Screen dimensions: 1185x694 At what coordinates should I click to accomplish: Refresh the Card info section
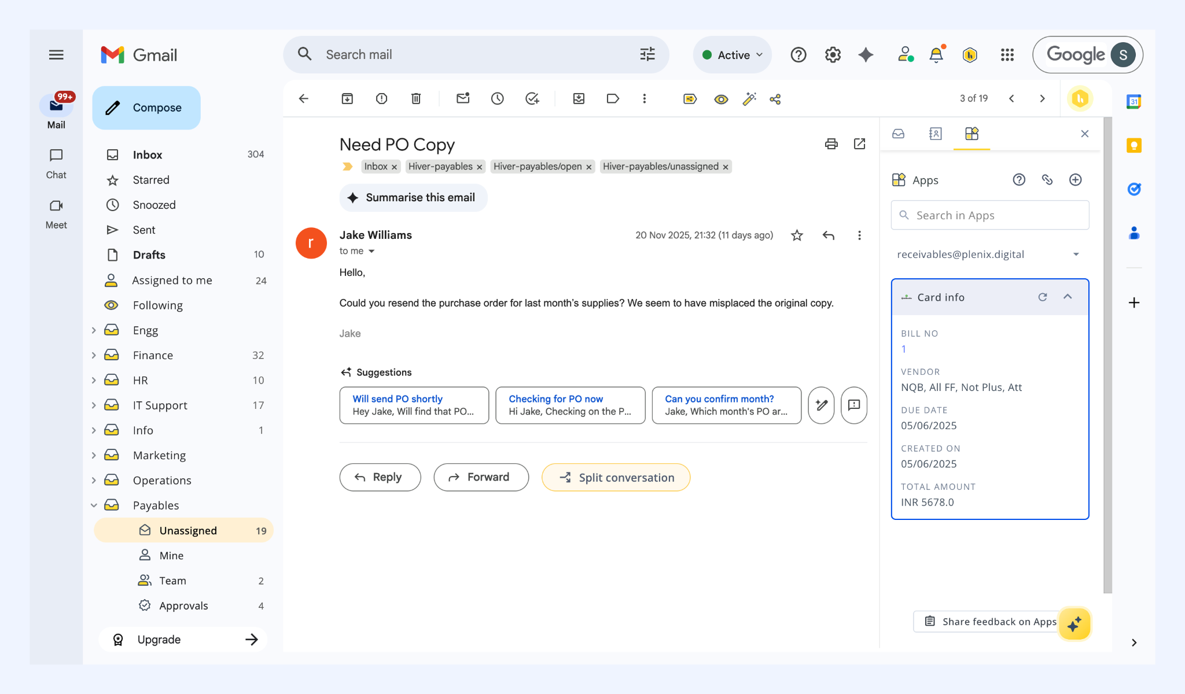click(1043, 297)
